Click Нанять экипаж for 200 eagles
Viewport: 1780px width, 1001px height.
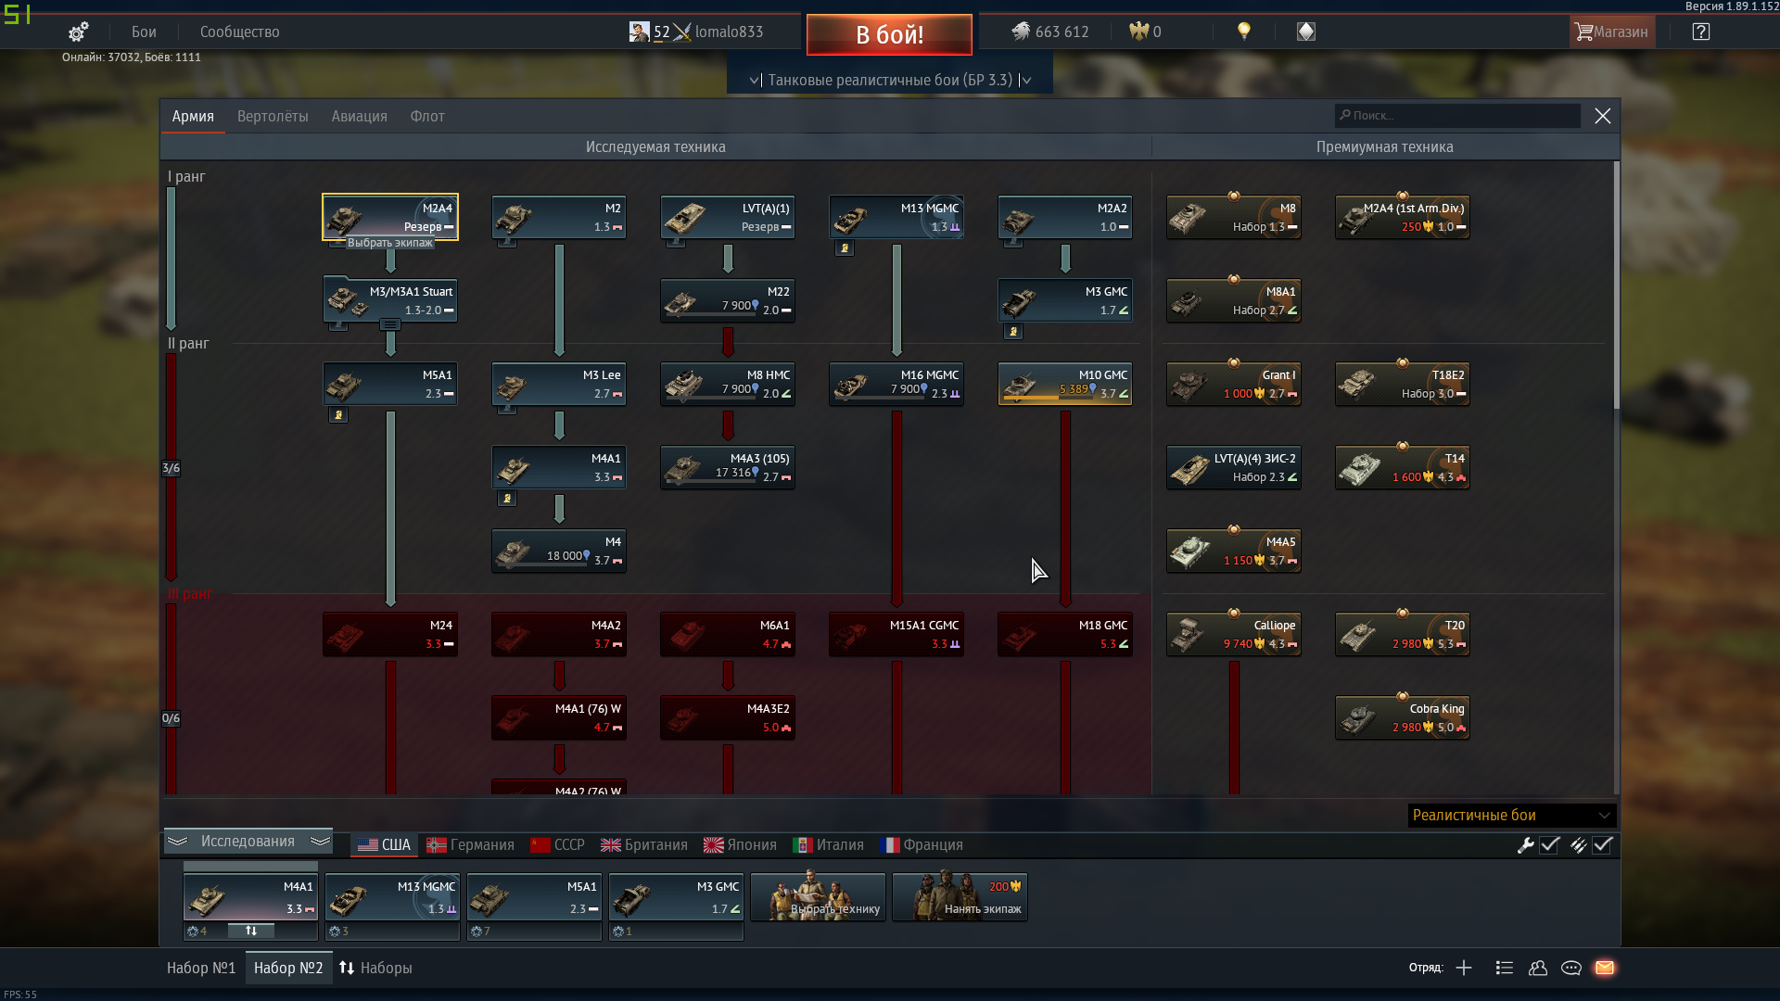tap(960, 897)
